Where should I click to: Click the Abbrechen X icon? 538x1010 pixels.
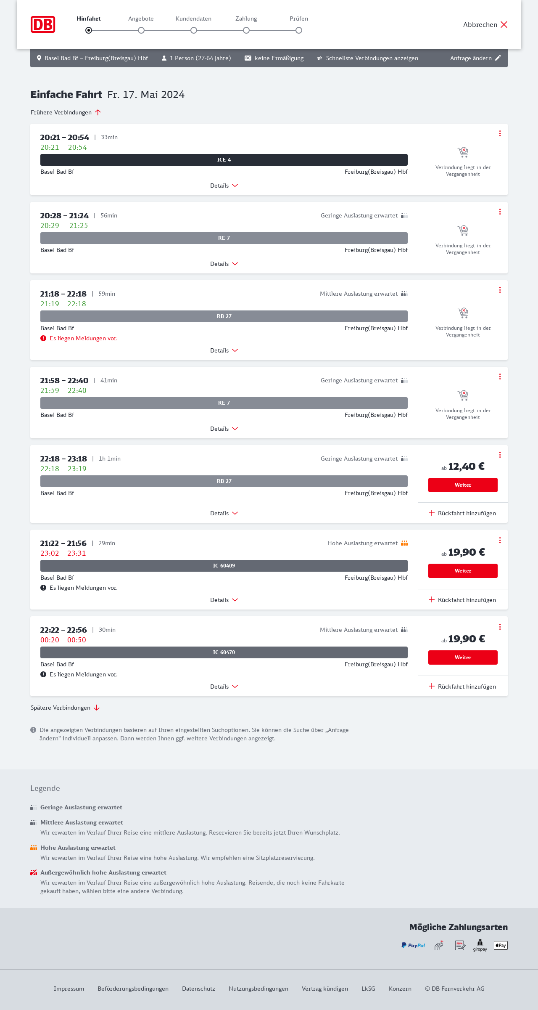(x=504, y=24)
